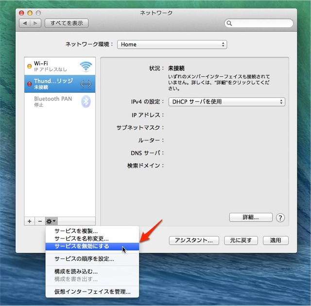Select サービスを無効にする menu item

pos(92,246)
